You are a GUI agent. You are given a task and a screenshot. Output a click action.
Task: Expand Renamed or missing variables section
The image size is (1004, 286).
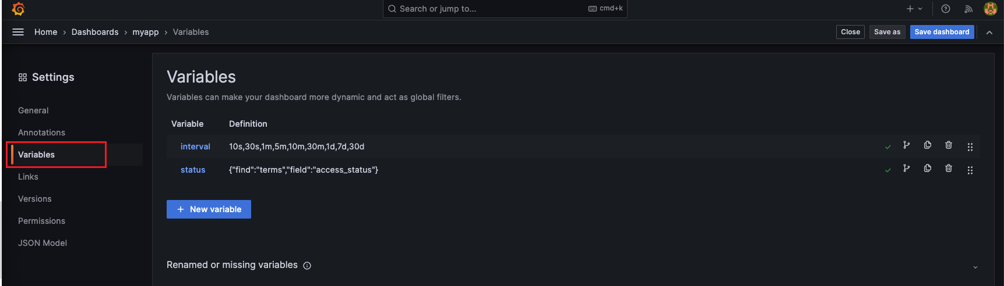[975, 267]
